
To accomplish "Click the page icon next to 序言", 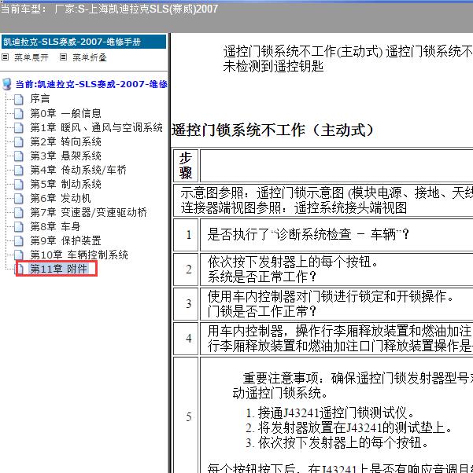I will [19, 99].
